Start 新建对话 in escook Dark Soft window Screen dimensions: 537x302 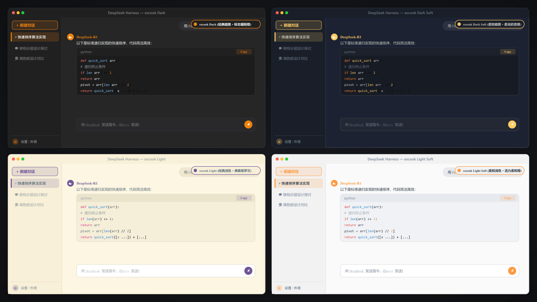(x=299, y=25)
